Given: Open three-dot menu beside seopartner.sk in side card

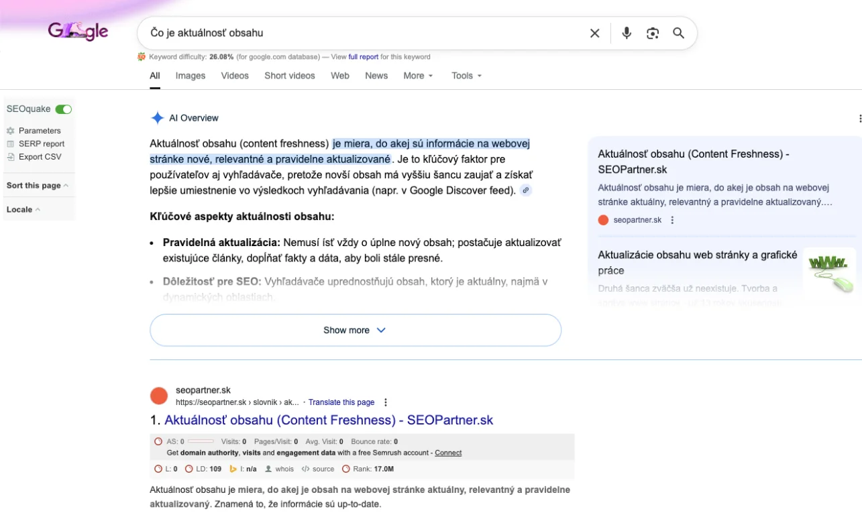Looking at the screenshot, I should click(672, 220).
